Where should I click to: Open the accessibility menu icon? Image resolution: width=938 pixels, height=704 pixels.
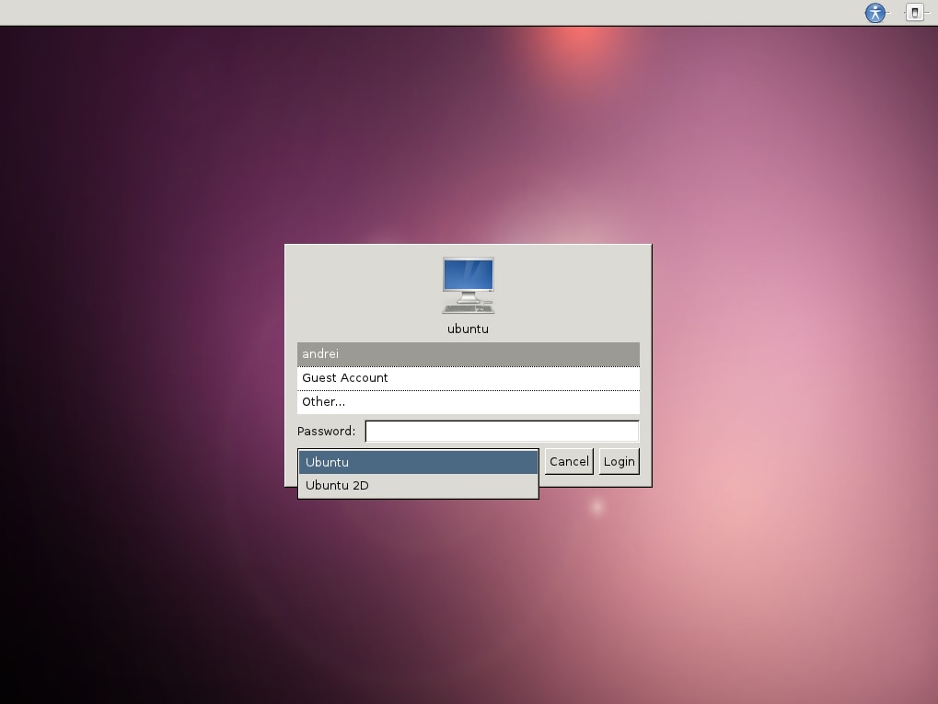[x=874, y=13]
